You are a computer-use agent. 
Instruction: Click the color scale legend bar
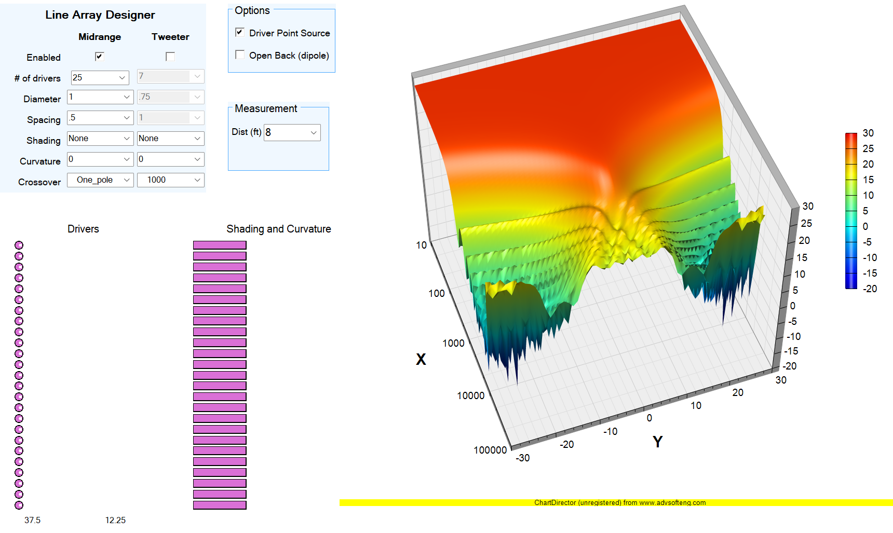click(x=851, y=211)
